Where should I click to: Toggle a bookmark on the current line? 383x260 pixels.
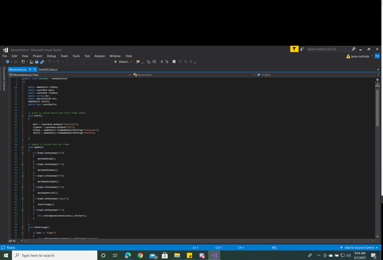pos(174,62)
